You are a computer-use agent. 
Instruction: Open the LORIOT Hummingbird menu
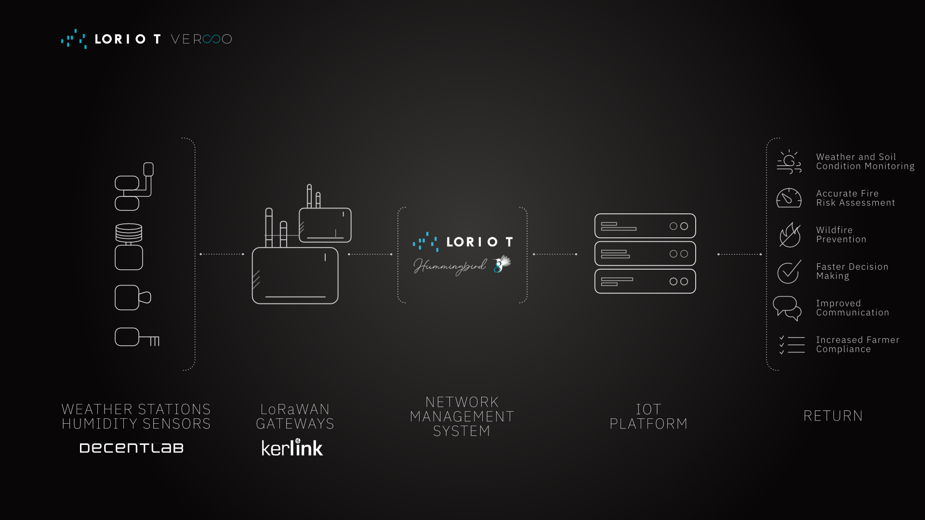tap(462, 253)
